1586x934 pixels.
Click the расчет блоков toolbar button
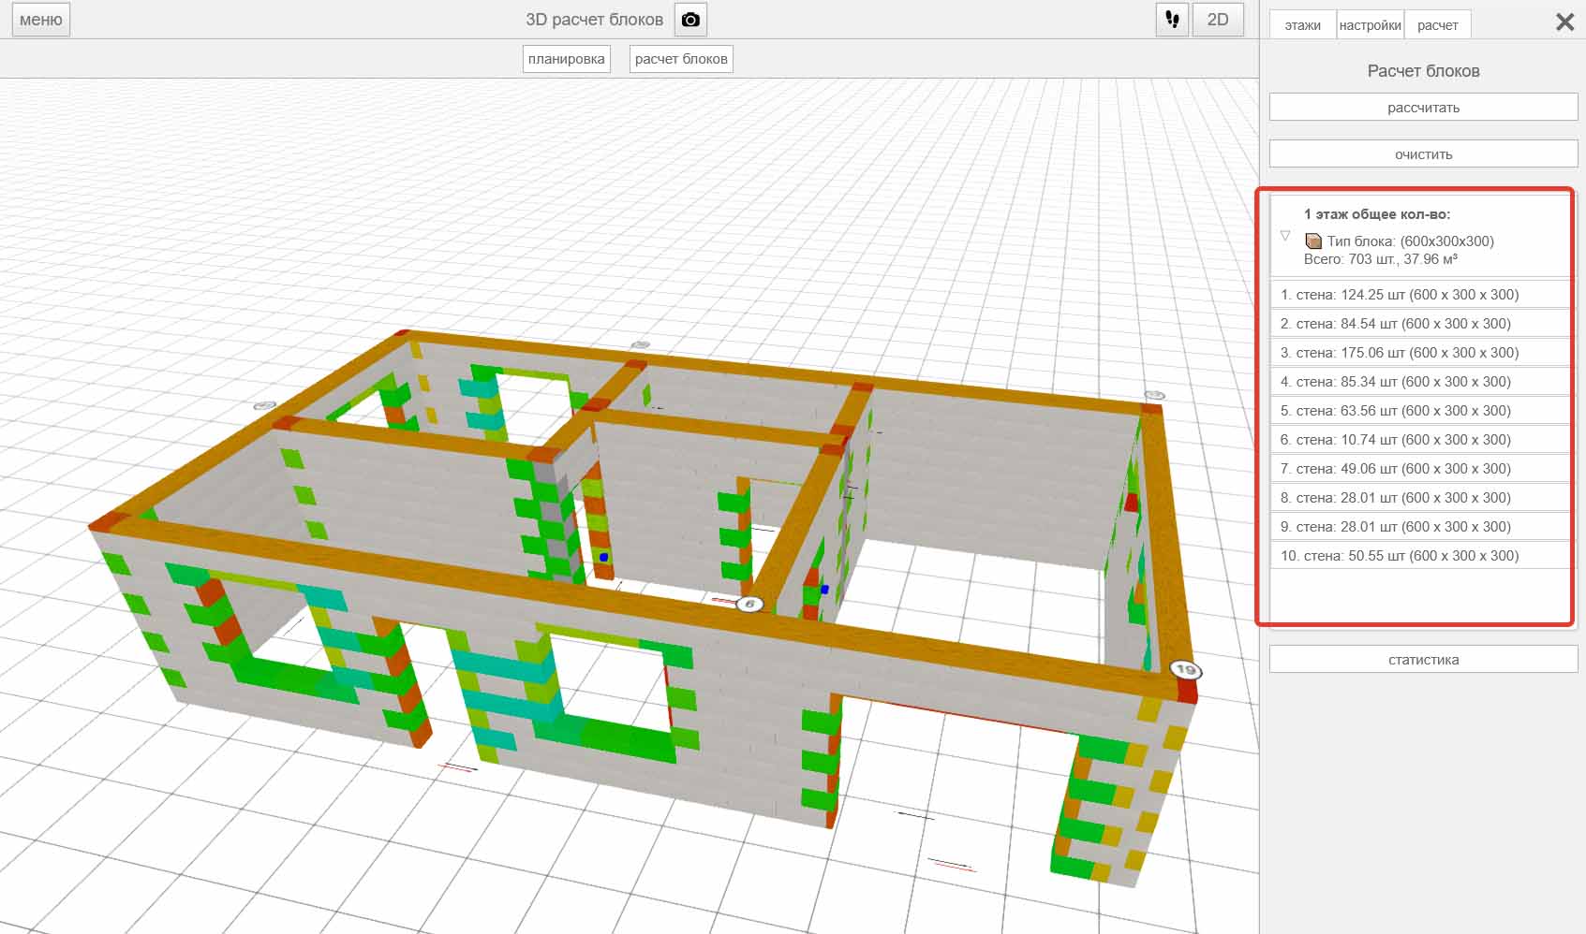[681, 59]
